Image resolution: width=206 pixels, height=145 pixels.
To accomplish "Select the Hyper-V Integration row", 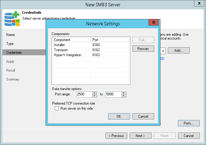I will [72, 55].
